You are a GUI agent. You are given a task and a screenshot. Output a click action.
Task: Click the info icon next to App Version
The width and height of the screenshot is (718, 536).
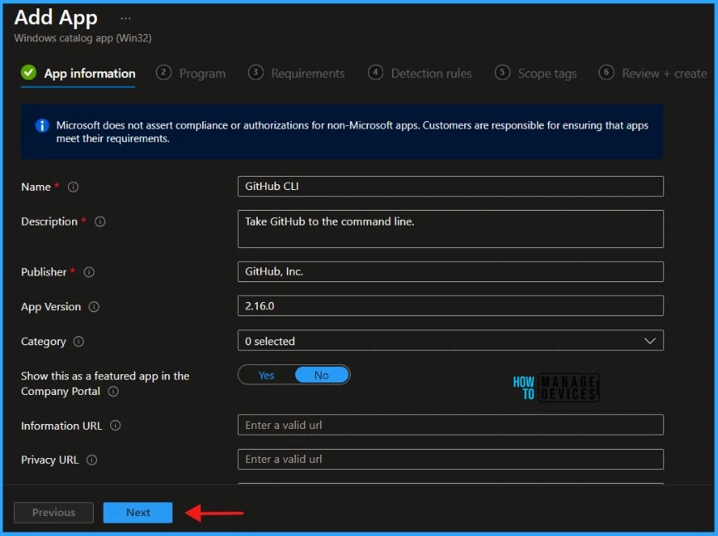click(94, 307)
